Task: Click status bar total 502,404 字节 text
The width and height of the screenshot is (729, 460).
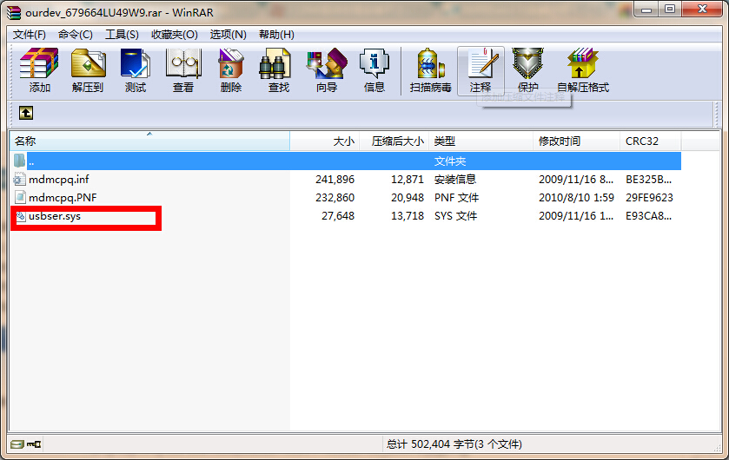Action: [454, 444]
